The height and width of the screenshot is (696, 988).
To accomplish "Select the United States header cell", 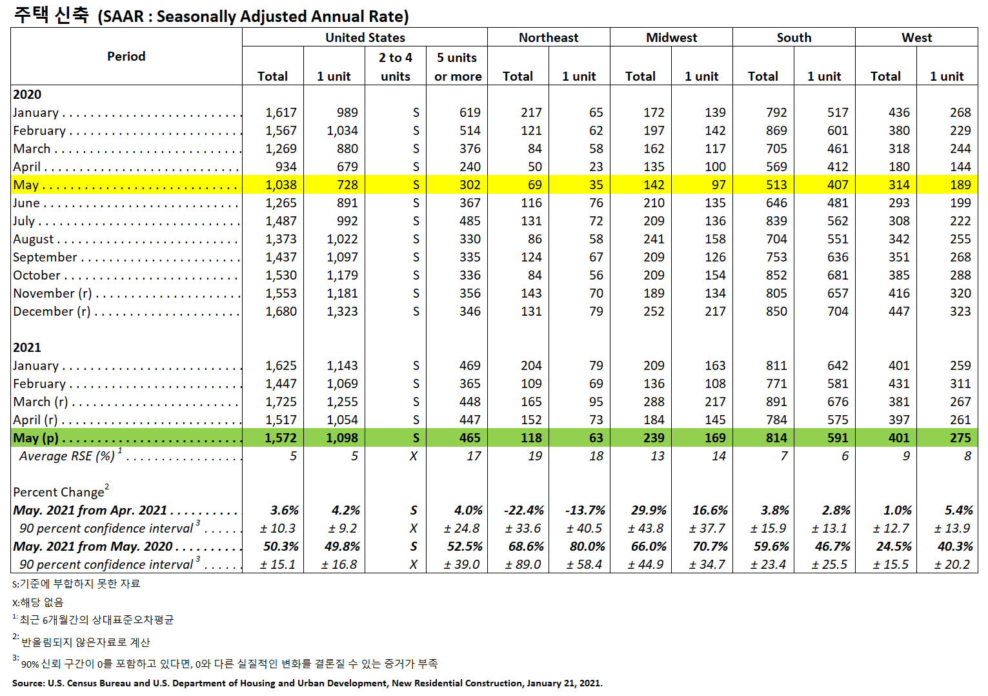I will coord(365,37).
